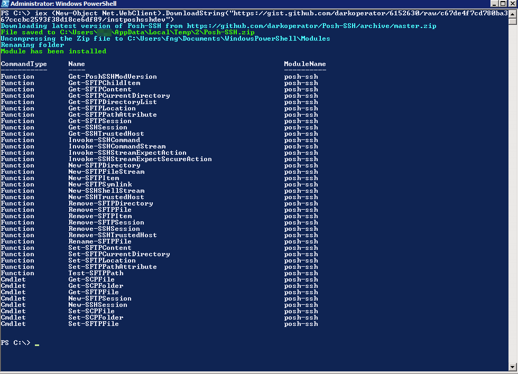Screen dimensions: 518x374
Task: Click the PowerShell icon in title bar
Action: (x=5, y=4)
